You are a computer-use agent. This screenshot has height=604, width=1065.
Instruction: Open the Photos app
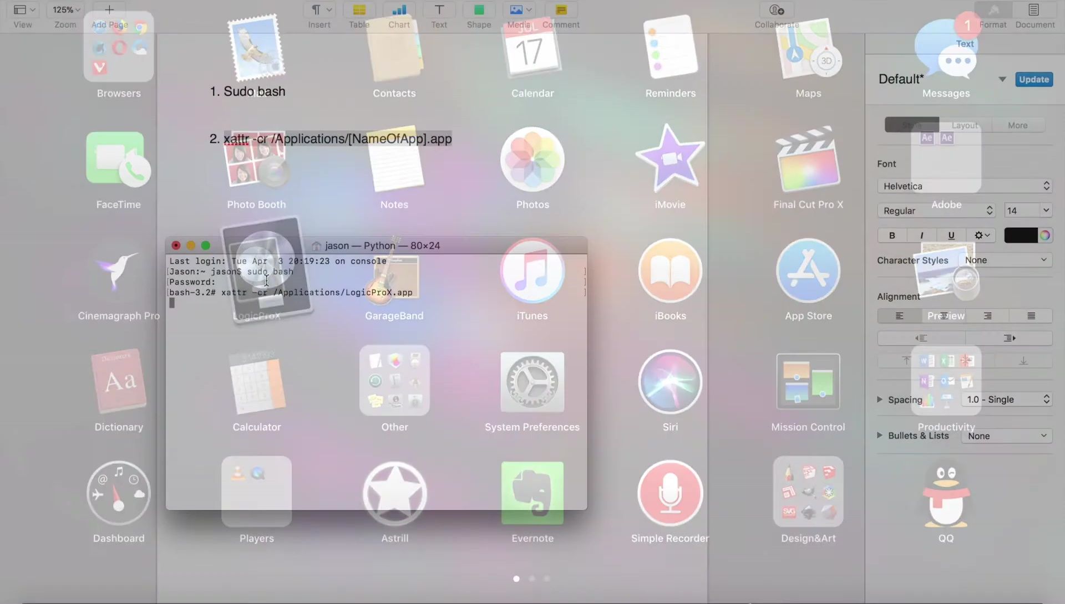tap(532, 160)
